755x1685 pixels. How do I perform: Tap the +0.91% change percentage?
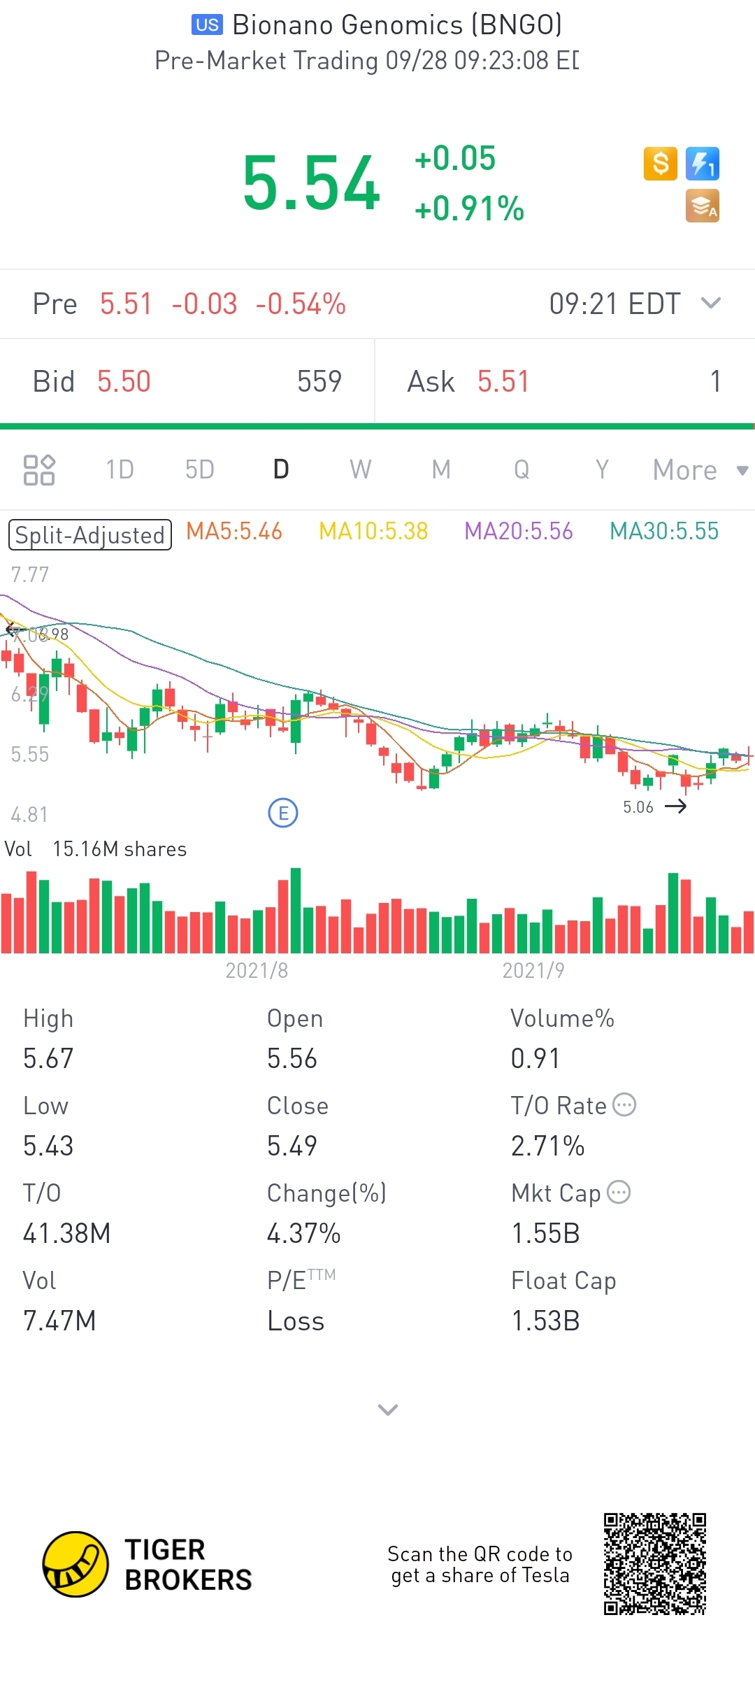pyautogui.click(x=469, y=208)
